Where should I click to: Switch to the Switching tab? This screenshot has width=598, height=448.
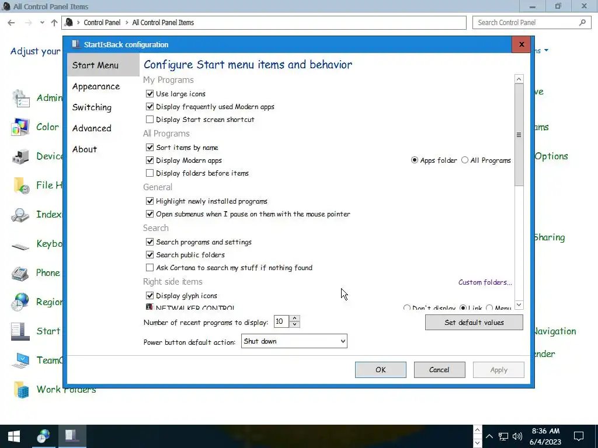click(92, 107)
